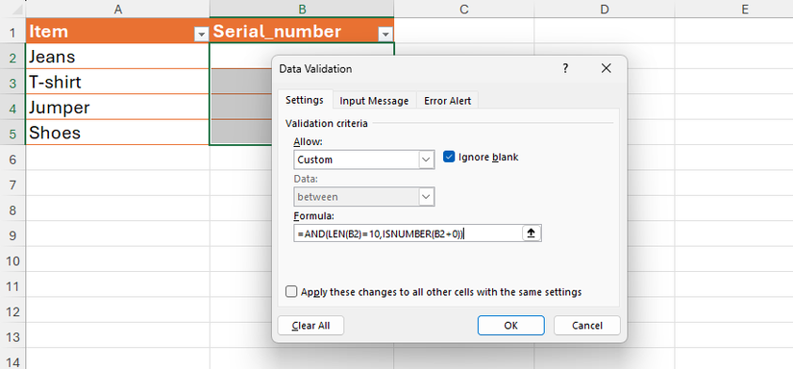Viewport: 793px width, 369px height.
Task: Select cell containing Jumper
Action: point(117,108)
